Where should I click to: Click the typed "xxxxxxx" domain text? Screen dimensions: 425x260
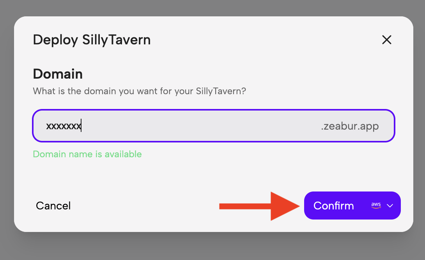[x=63, y=126]
